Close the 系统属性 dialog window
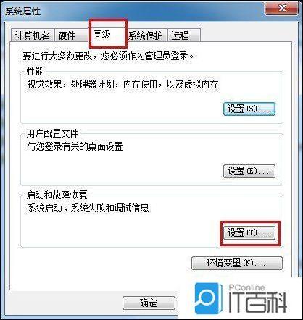Viewport: 303px width, 320px height. click(x=281, y=9)
